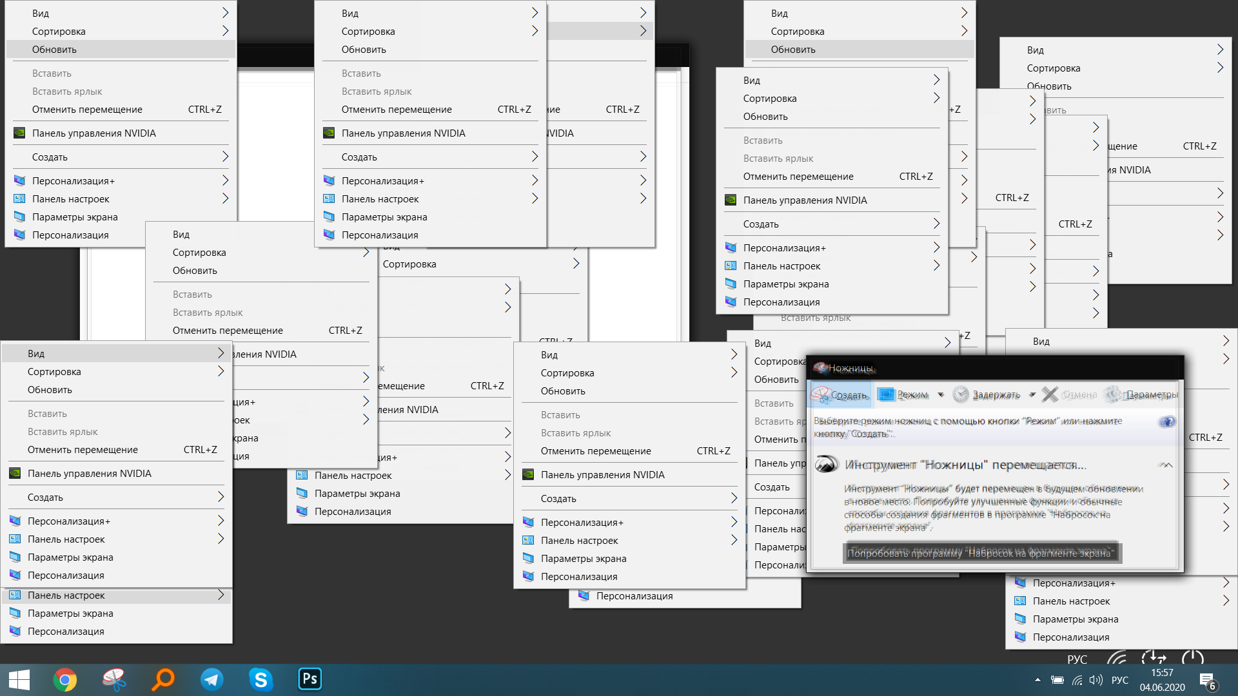
Task: Open the Windows Start menu
Action: [x=19, y=680]
